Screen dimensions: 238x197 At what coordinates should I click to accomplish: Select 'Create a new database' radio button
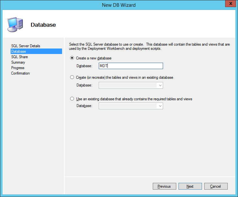72,58
